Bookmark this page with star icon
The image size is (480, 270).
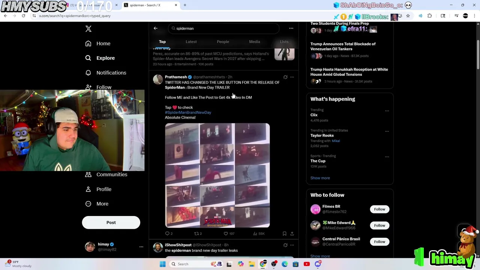(408, 16)
